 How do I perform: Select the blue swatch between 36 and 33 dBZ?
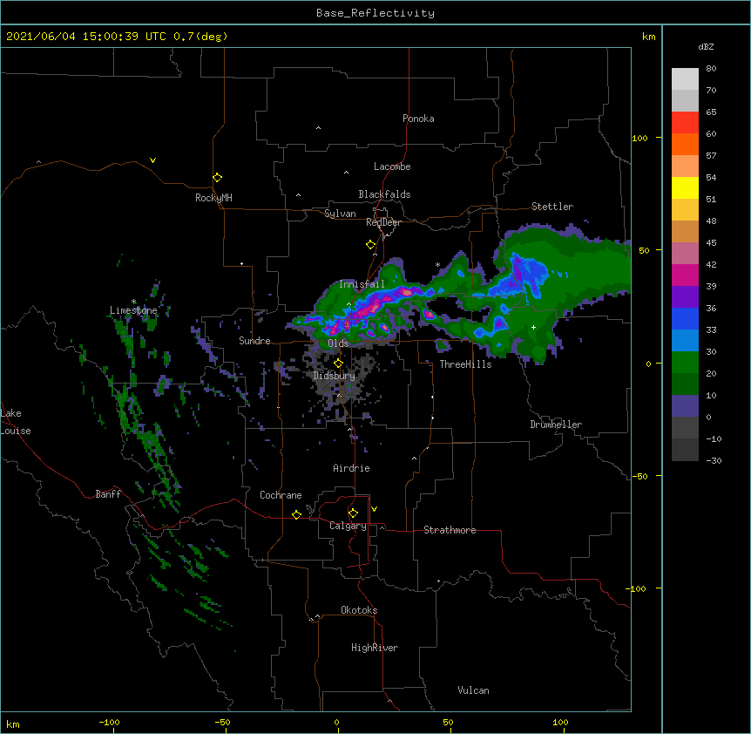click(685, 318)
